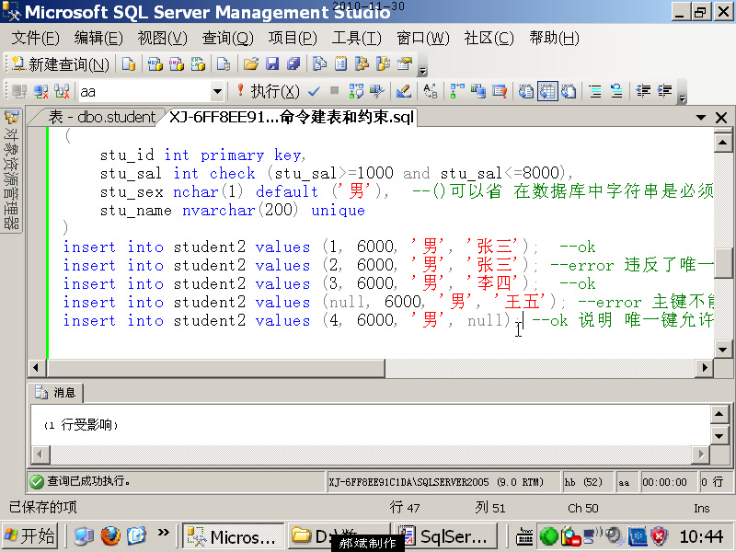
Task: Comment out the selected lines
Action: point(595,91)
